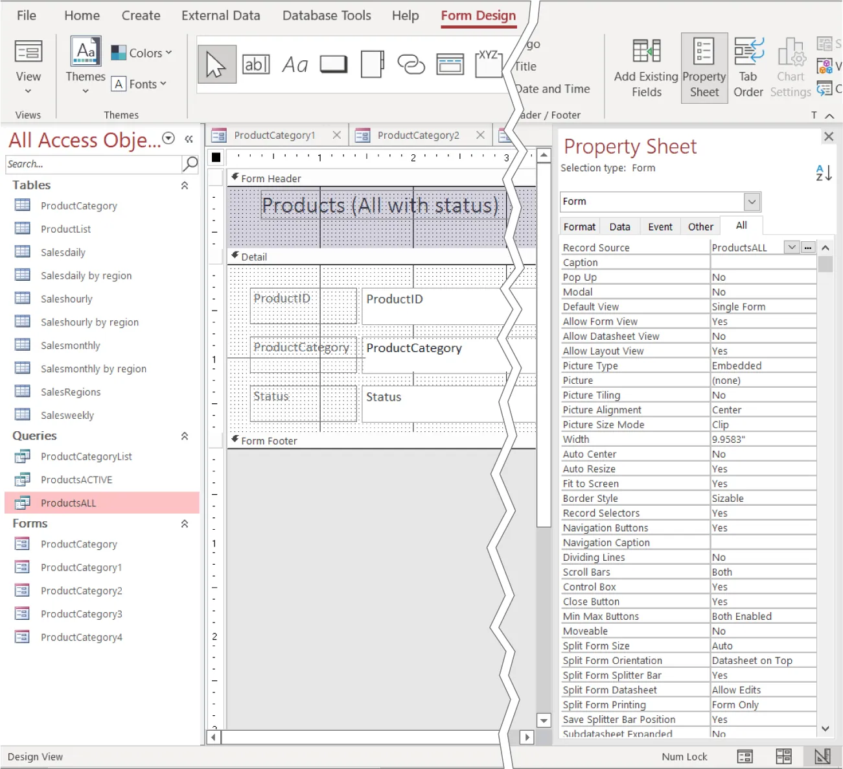
Task: Select the Label (Aa) control
Action: pos(295,64)
